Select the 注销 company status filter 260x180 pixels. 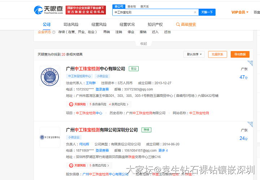[118, 32]
